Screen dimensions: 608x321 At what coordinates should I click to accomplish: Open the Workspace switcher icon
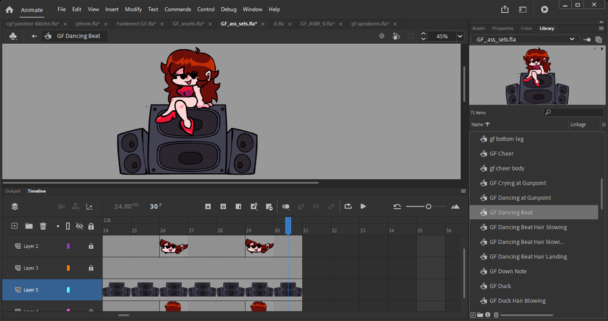pos(523,9)
